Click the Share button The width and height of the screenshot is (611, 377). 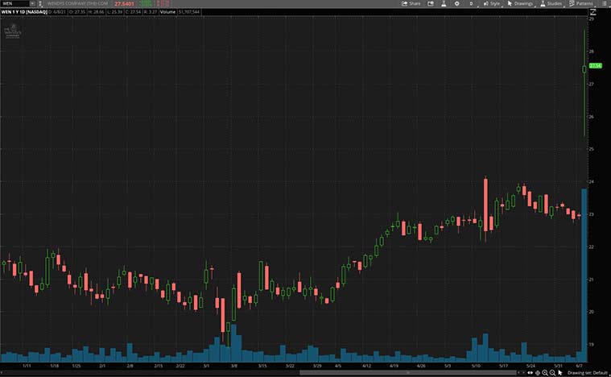[x=411, y=3]
